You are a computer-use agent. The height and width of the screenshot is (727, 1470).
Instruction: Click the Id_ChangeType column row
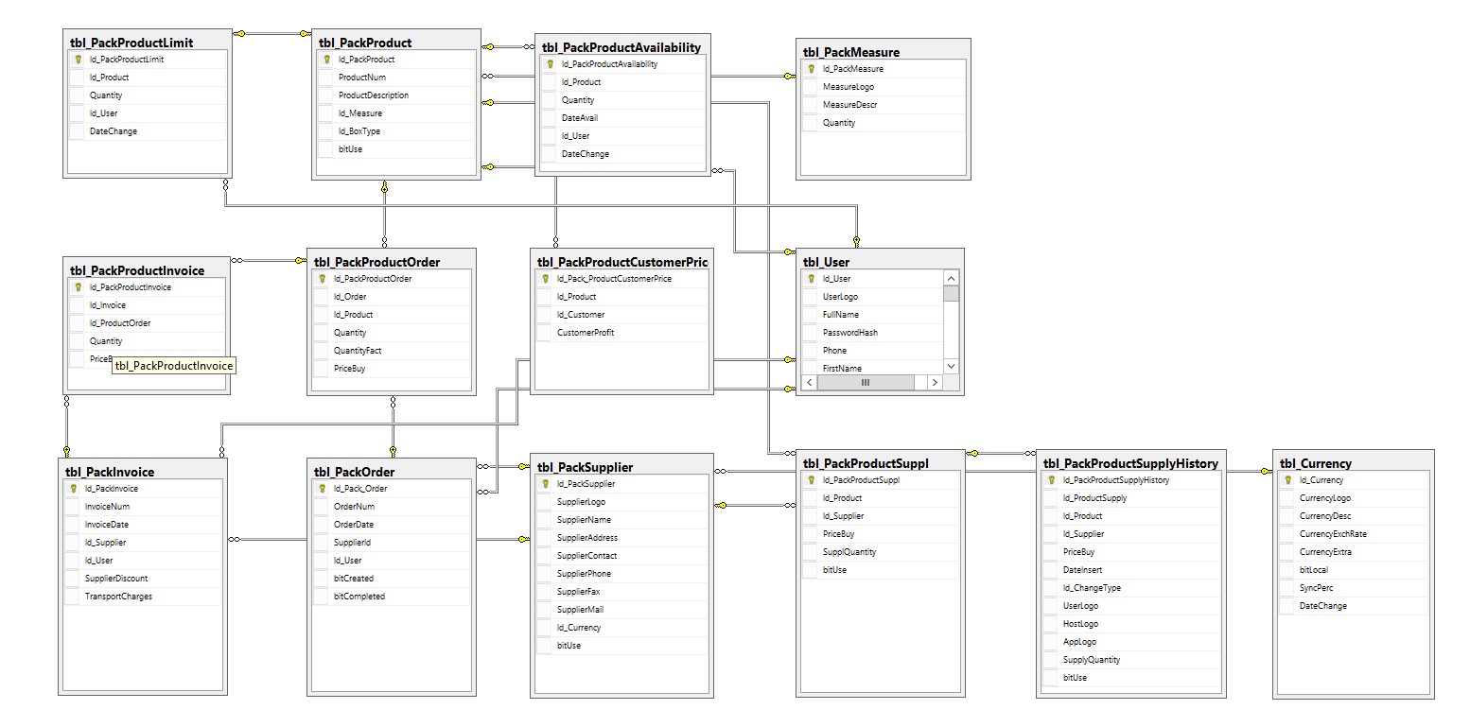(x=1130, y=588)
